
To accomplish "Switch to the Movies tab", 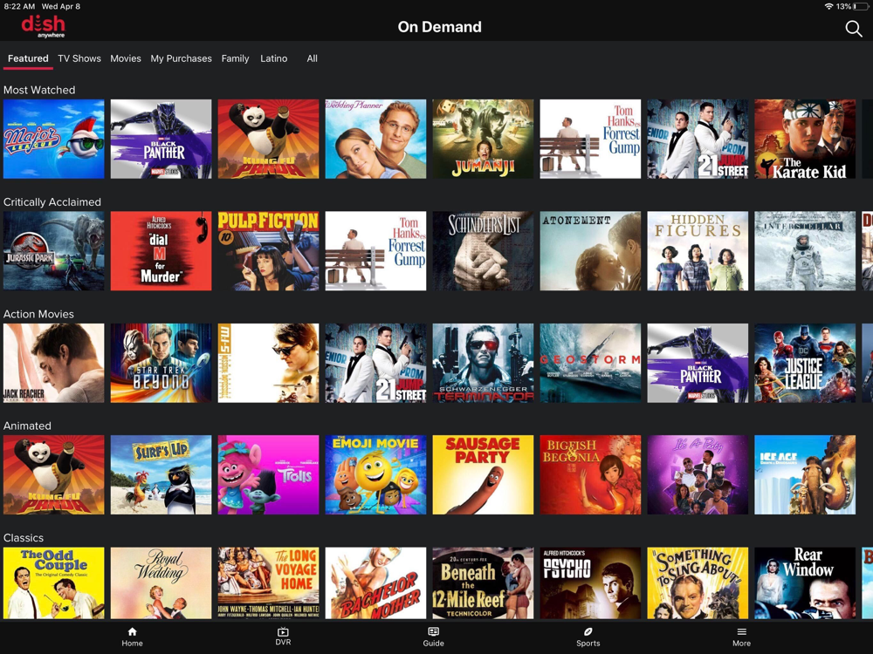I will pos(126,58).
